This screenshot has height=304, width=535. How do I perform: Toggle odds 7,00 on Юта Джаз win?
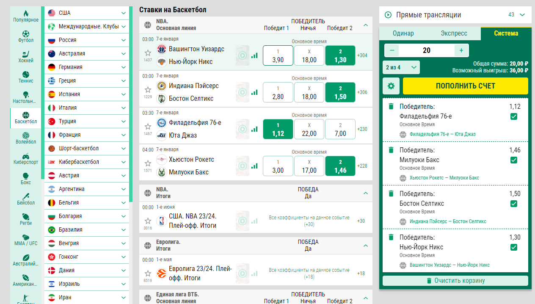tap(340, 129)
